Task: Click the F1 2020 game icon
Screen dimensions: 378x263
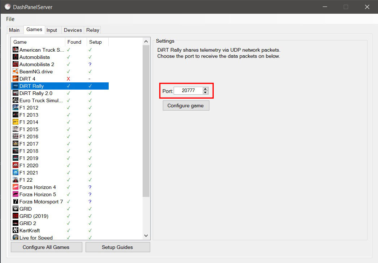Action: click(x=16, y=165)
